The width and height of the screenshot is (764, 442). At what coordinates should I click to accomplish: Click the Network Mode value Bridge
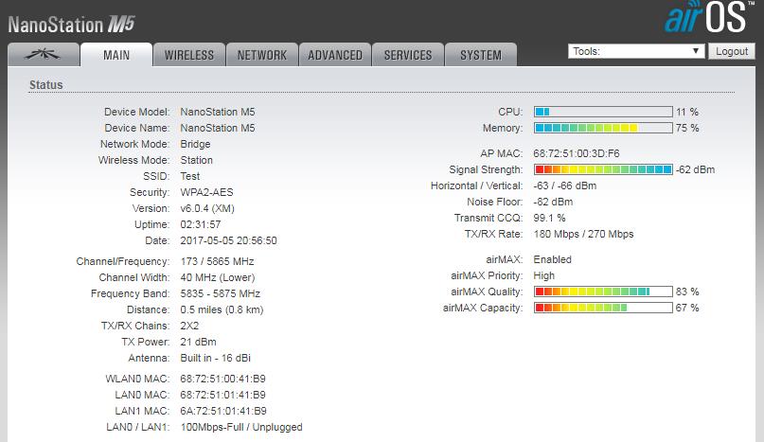(x=195, y=144)
